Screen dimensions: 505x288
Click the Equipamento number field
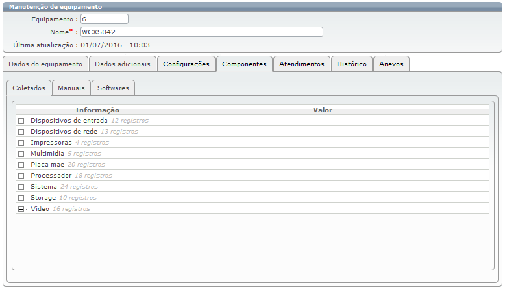pyautogui.click(x=104, y=19)
